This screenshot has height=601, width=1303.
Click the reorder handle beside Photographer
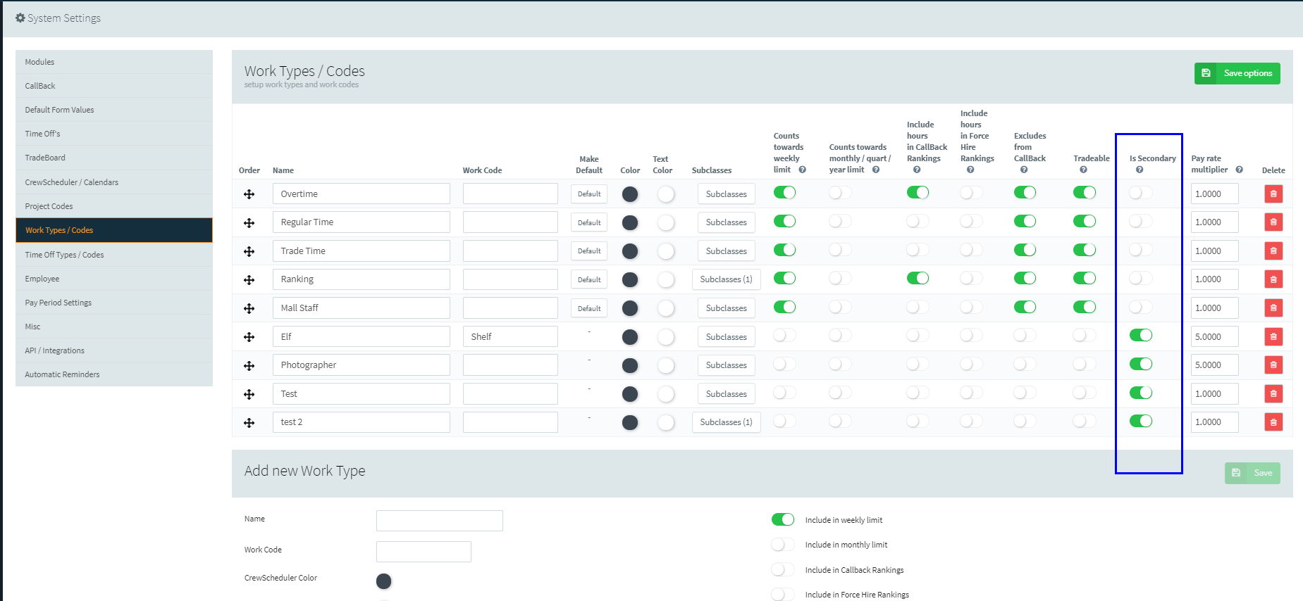[249, 366]
